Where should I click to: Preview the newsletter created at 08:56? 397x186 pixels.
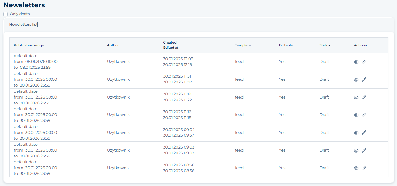point(356,168)
